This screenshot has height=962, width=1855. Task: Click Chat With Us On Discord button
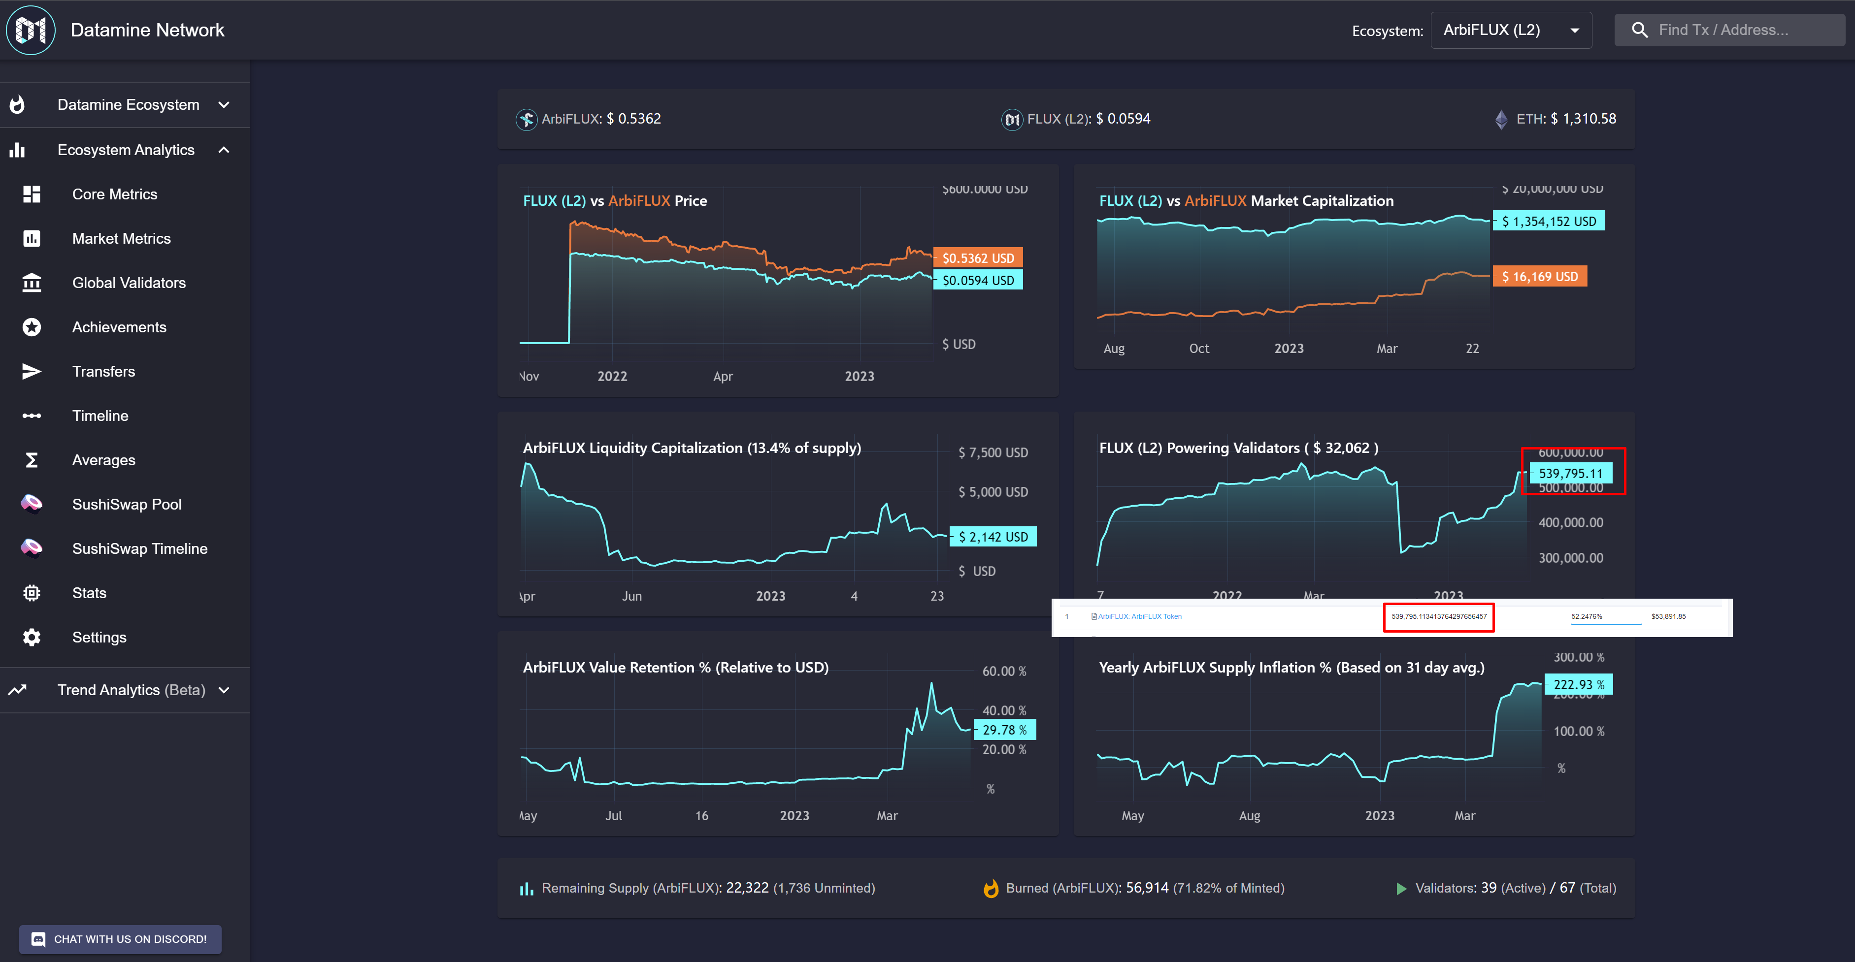120,939
